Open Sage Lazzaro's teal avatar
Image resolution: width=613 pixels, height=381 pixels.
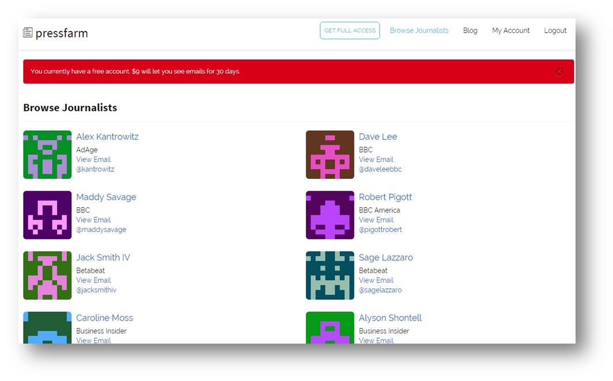[x=330, y=276]
